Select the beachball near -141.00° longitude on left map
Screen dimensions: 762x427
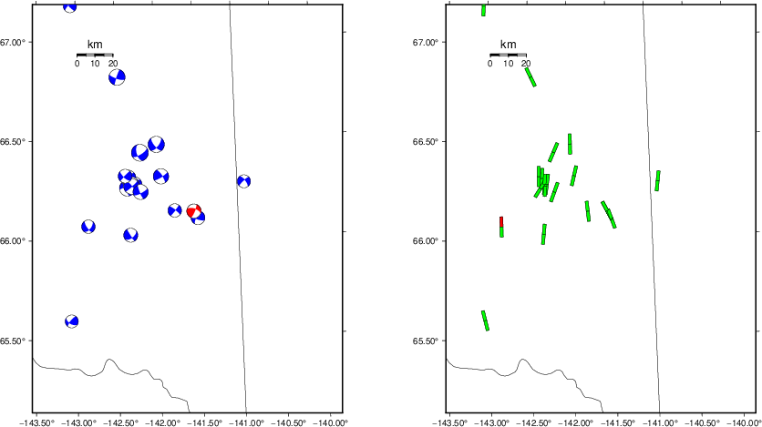(243, 181)
